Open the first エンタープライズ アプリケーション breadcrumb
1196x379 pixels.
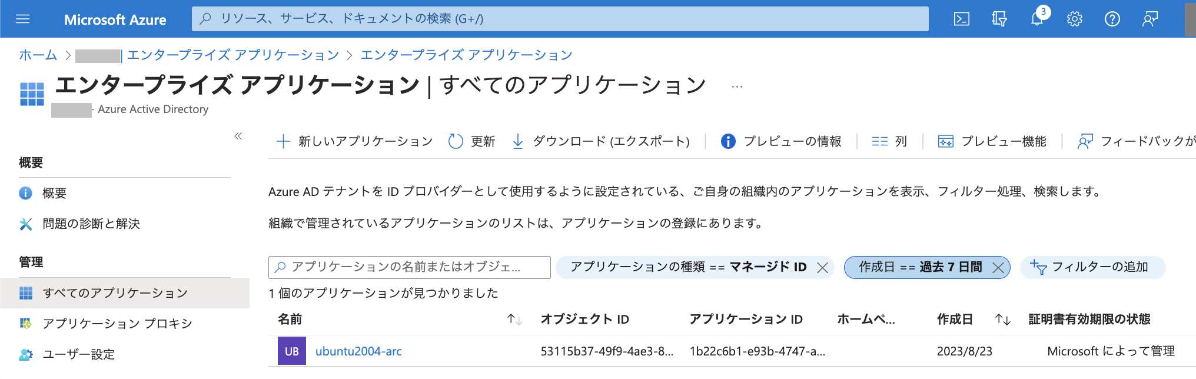[x=233, y=55]
